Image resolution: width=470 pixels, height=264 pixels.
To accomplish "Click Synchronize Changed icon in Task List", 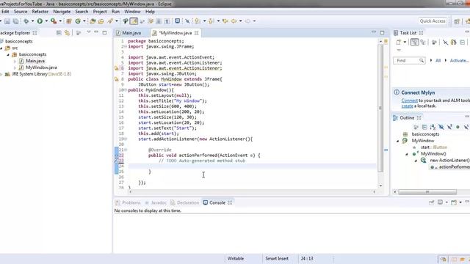I will click(454, 43).
